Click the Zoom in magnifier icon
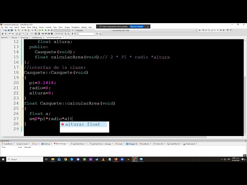 66,34
